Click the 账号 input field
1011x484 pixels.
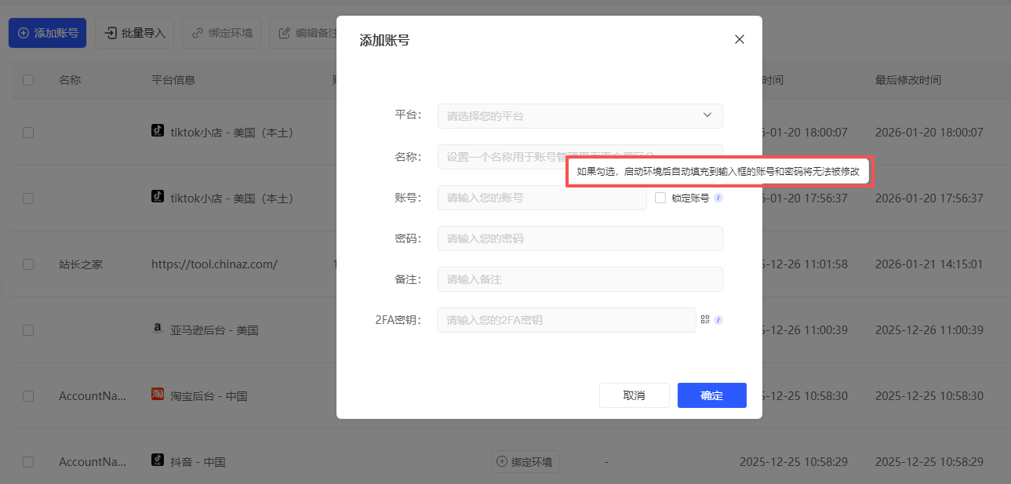pos(541,198)
